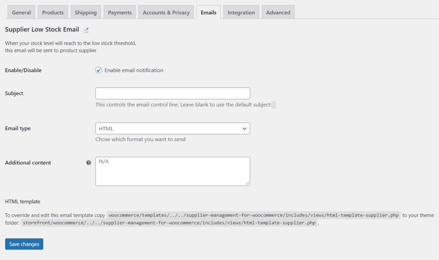
Task: Open the Accounts & Privacy tab
Action: click(x=166, y=12)
